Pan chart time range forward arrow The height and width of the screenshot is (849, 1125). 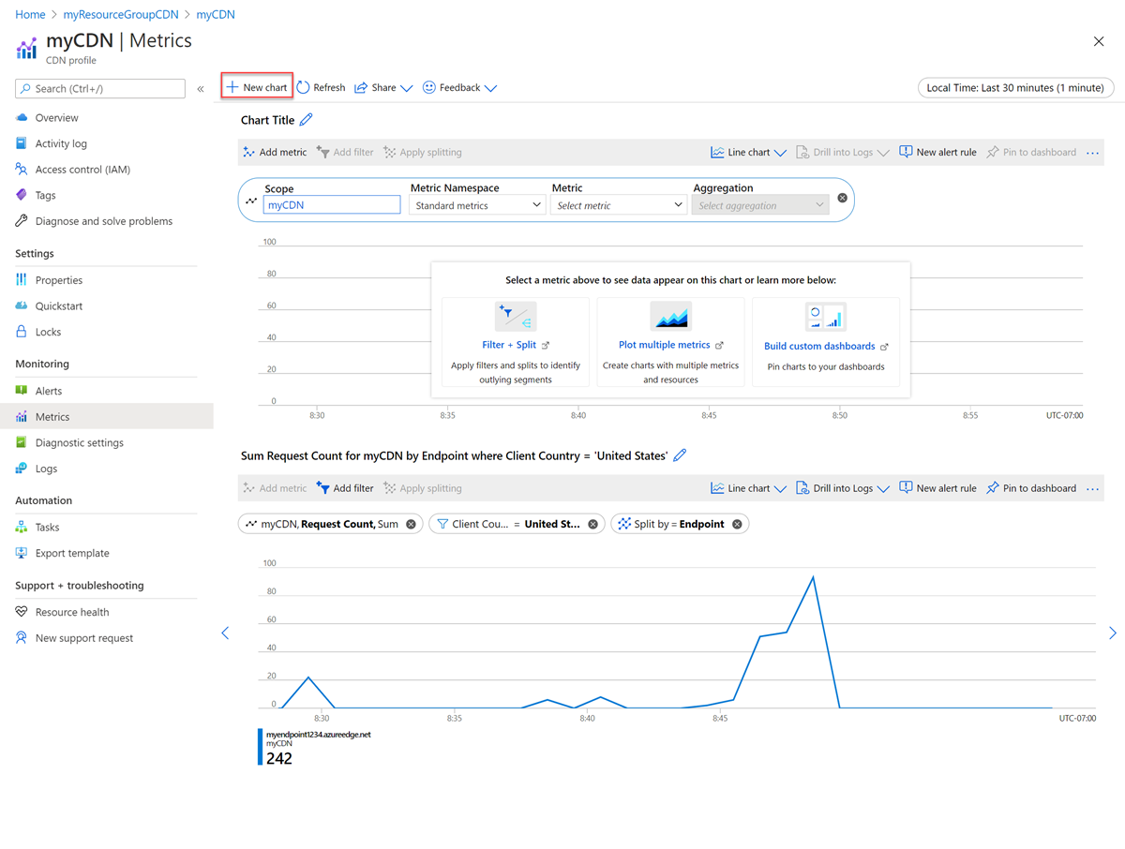pyautogui.click(x=1113, y=633)
